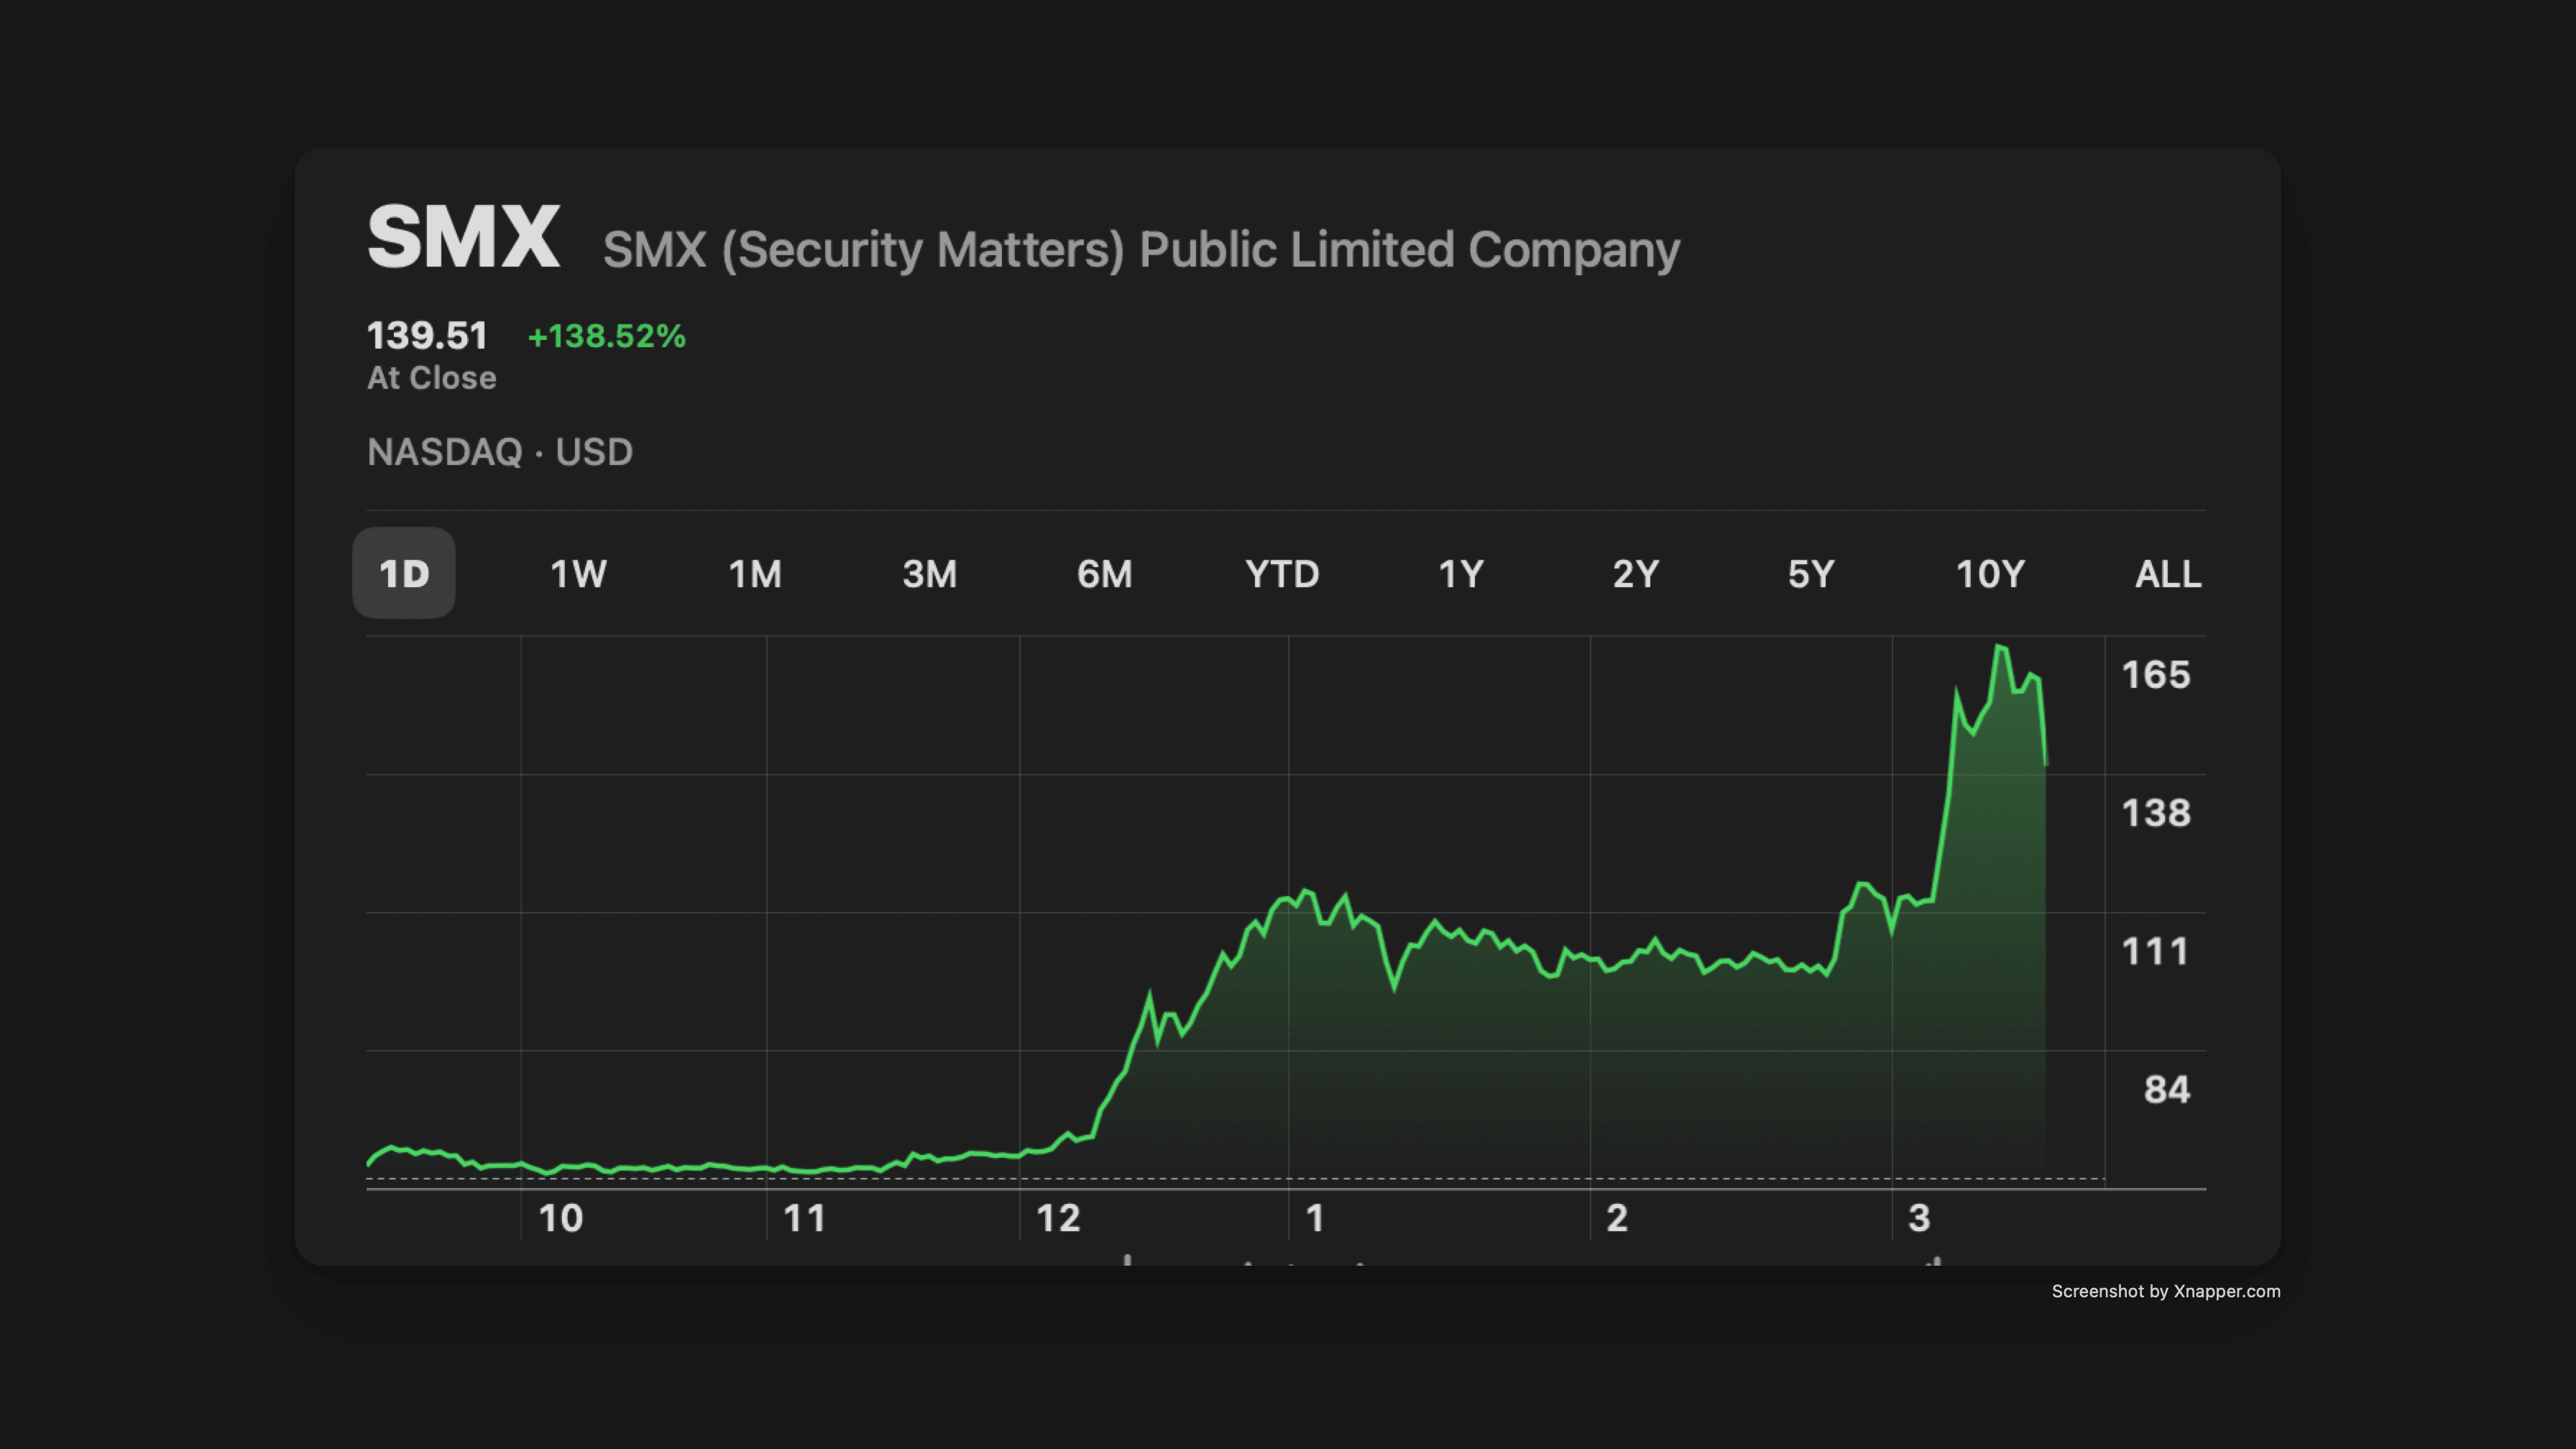The width and height of the screenshot is (2576, 1449).
Task: Click the +138.52% gain percentage
Action: click(606, 337)
